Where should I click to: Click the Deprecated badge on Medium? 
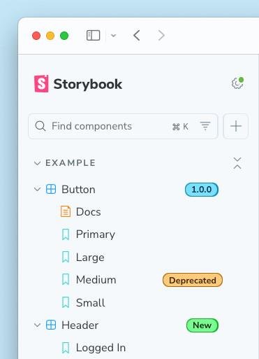193,280
